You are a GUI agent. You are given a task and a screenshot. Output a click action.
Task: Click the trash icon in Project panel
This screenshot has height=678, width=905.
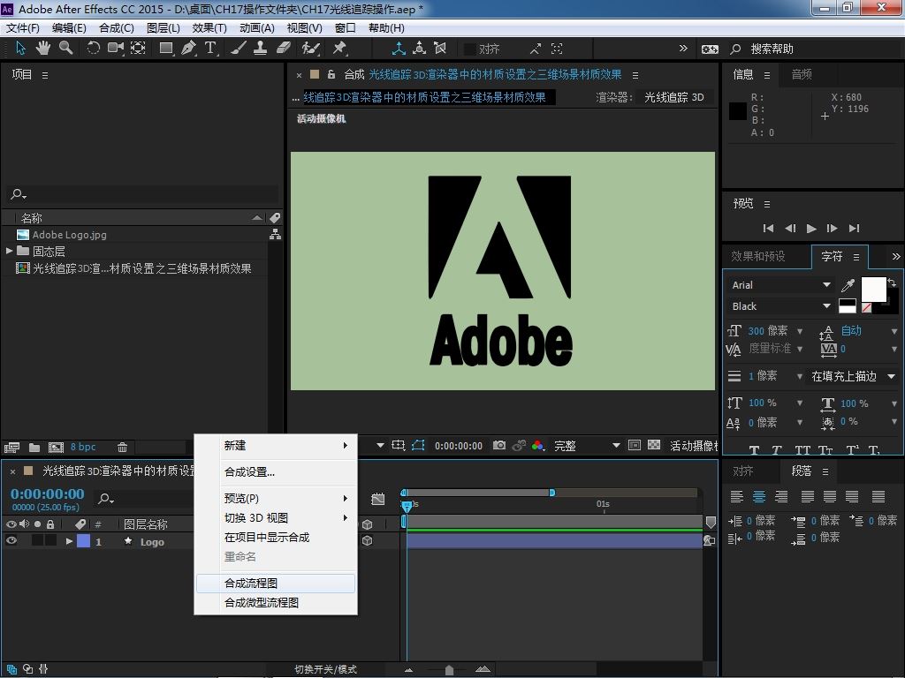[122, 448]
